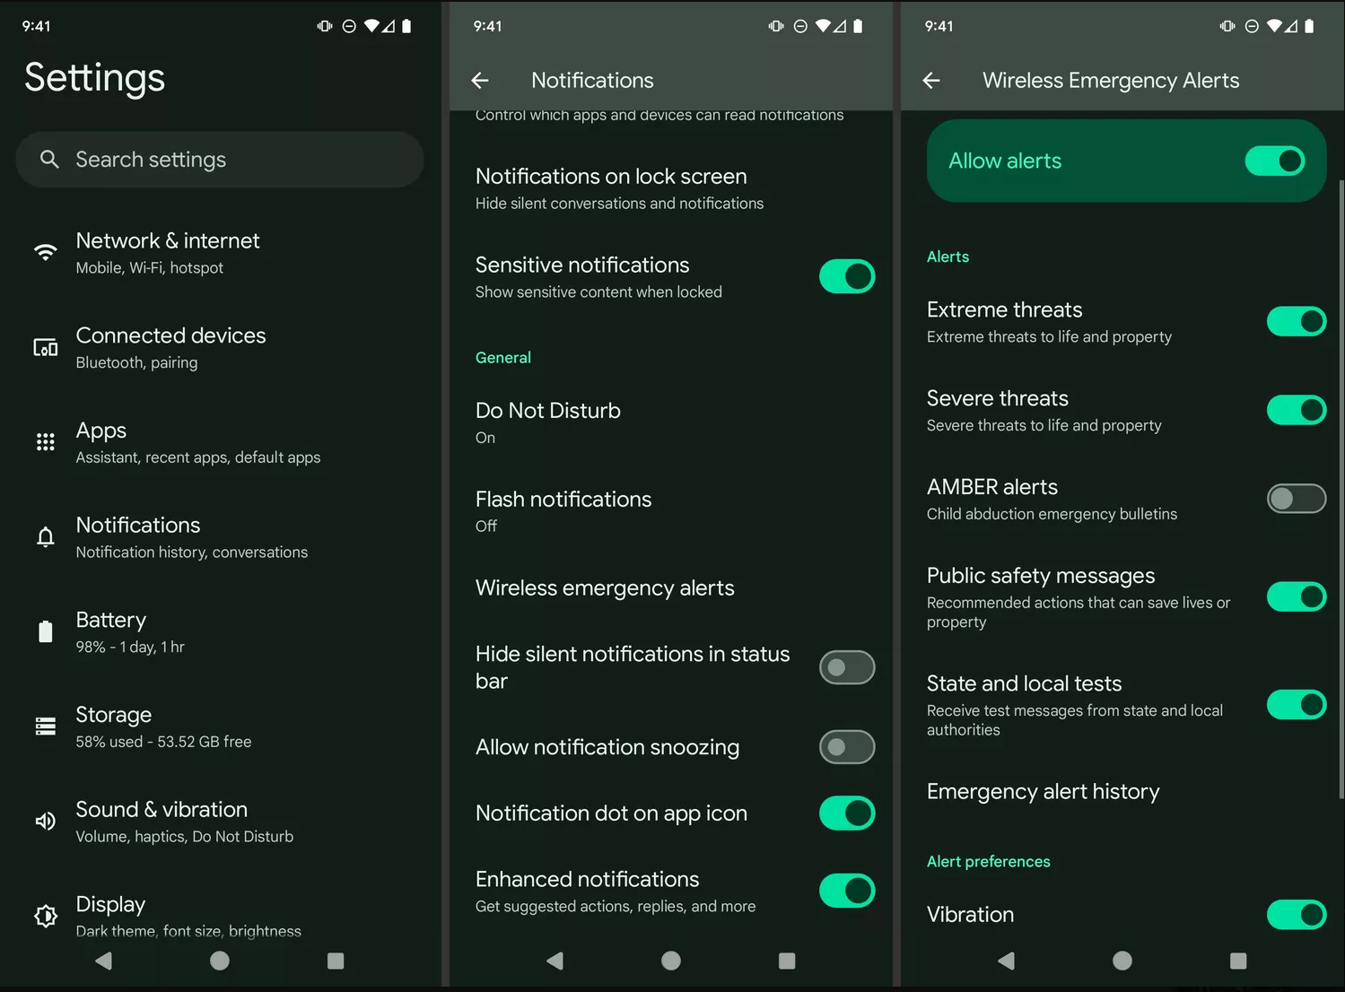Tap the Connected devices icon

point(45,348)
